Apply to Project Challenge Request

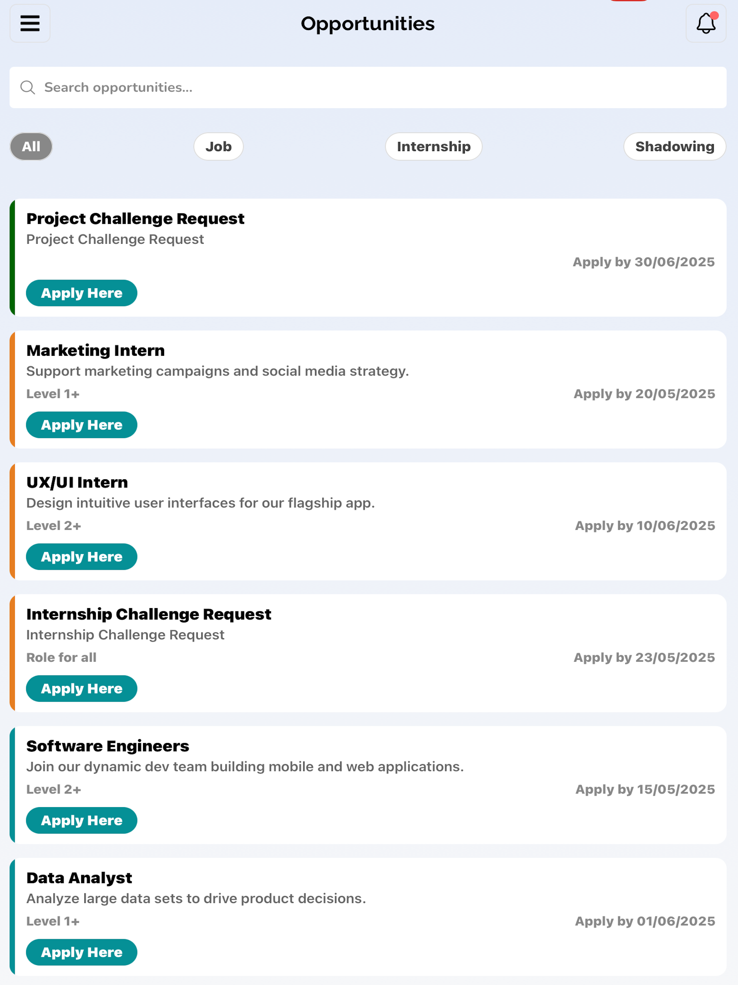82,293
